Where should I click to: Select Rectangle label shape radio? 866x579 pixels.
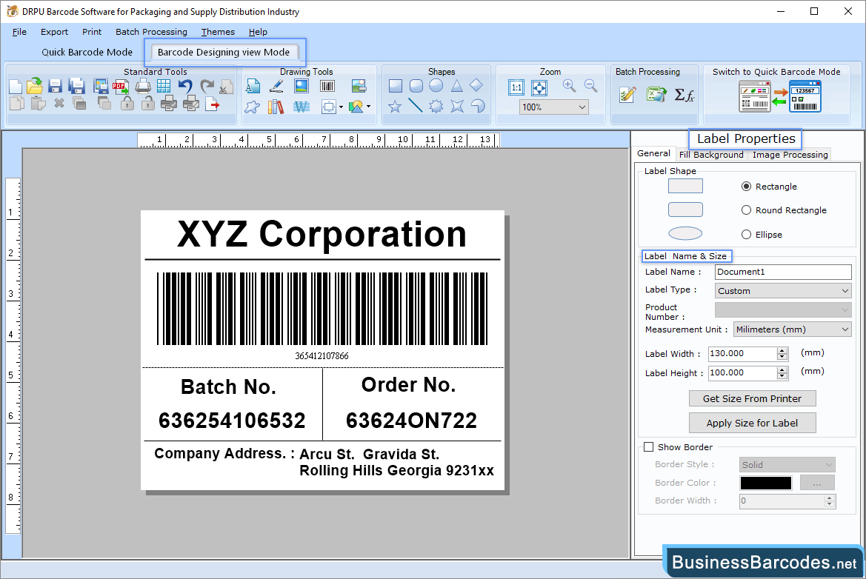pyautogui.click(x=746, y=187)
